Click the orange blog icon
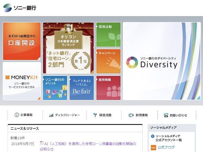The image size is (203, 152). 153,148
